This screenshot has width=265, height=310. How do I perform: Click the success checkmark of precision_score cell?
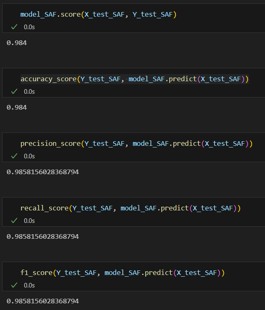[x=14, y=156]
